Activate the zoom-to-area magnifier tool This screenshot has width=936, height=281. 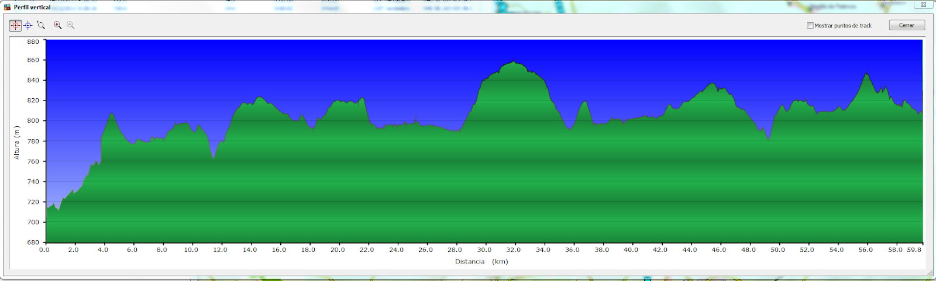[x=41, y=25]
